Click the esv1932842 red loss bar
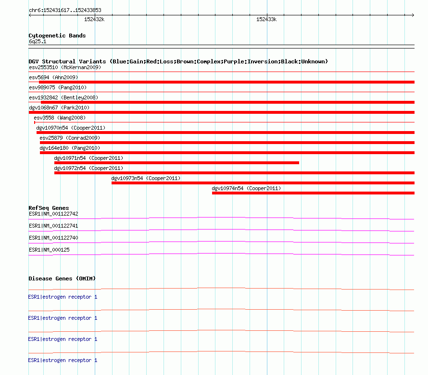428x375 pixels. pos(227,102)
